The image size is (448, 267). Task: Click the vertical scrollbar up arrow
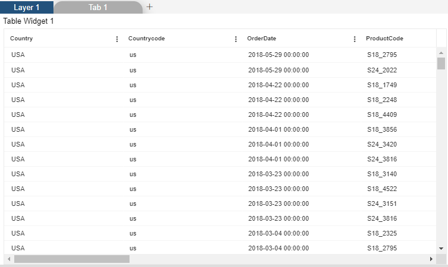click(x=441, y=53)
